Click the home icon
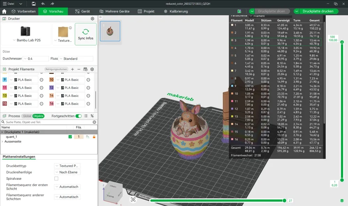Screen dimensions: 348x206 click(4, 12)
